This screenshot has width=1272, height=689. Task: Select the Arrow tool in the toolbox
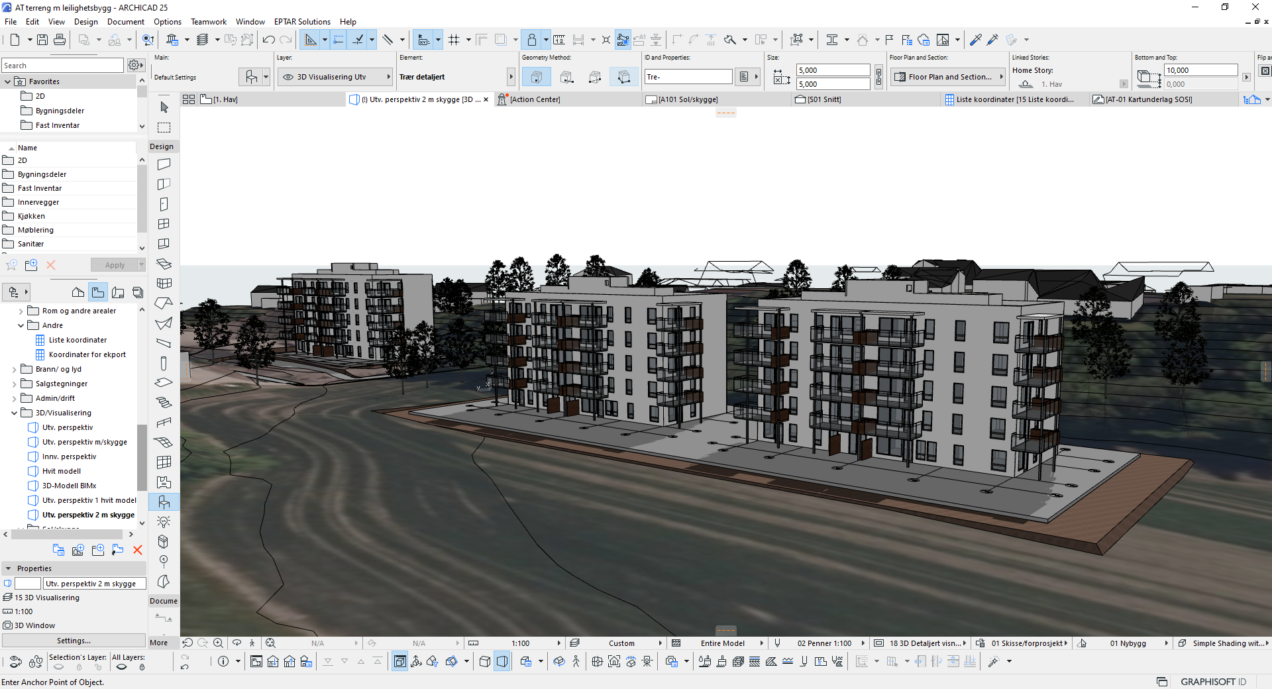(x=164, y=107)
